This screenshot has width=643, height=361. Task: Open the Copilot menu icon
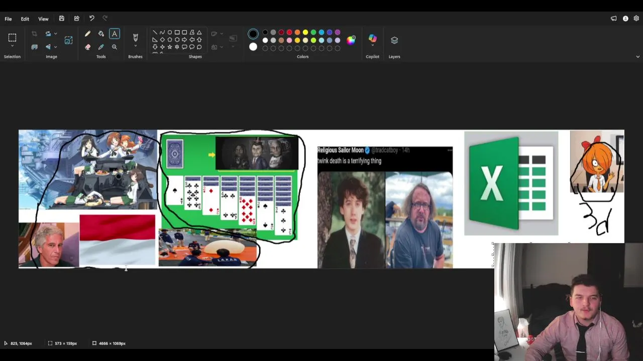[x=372, y=39]
